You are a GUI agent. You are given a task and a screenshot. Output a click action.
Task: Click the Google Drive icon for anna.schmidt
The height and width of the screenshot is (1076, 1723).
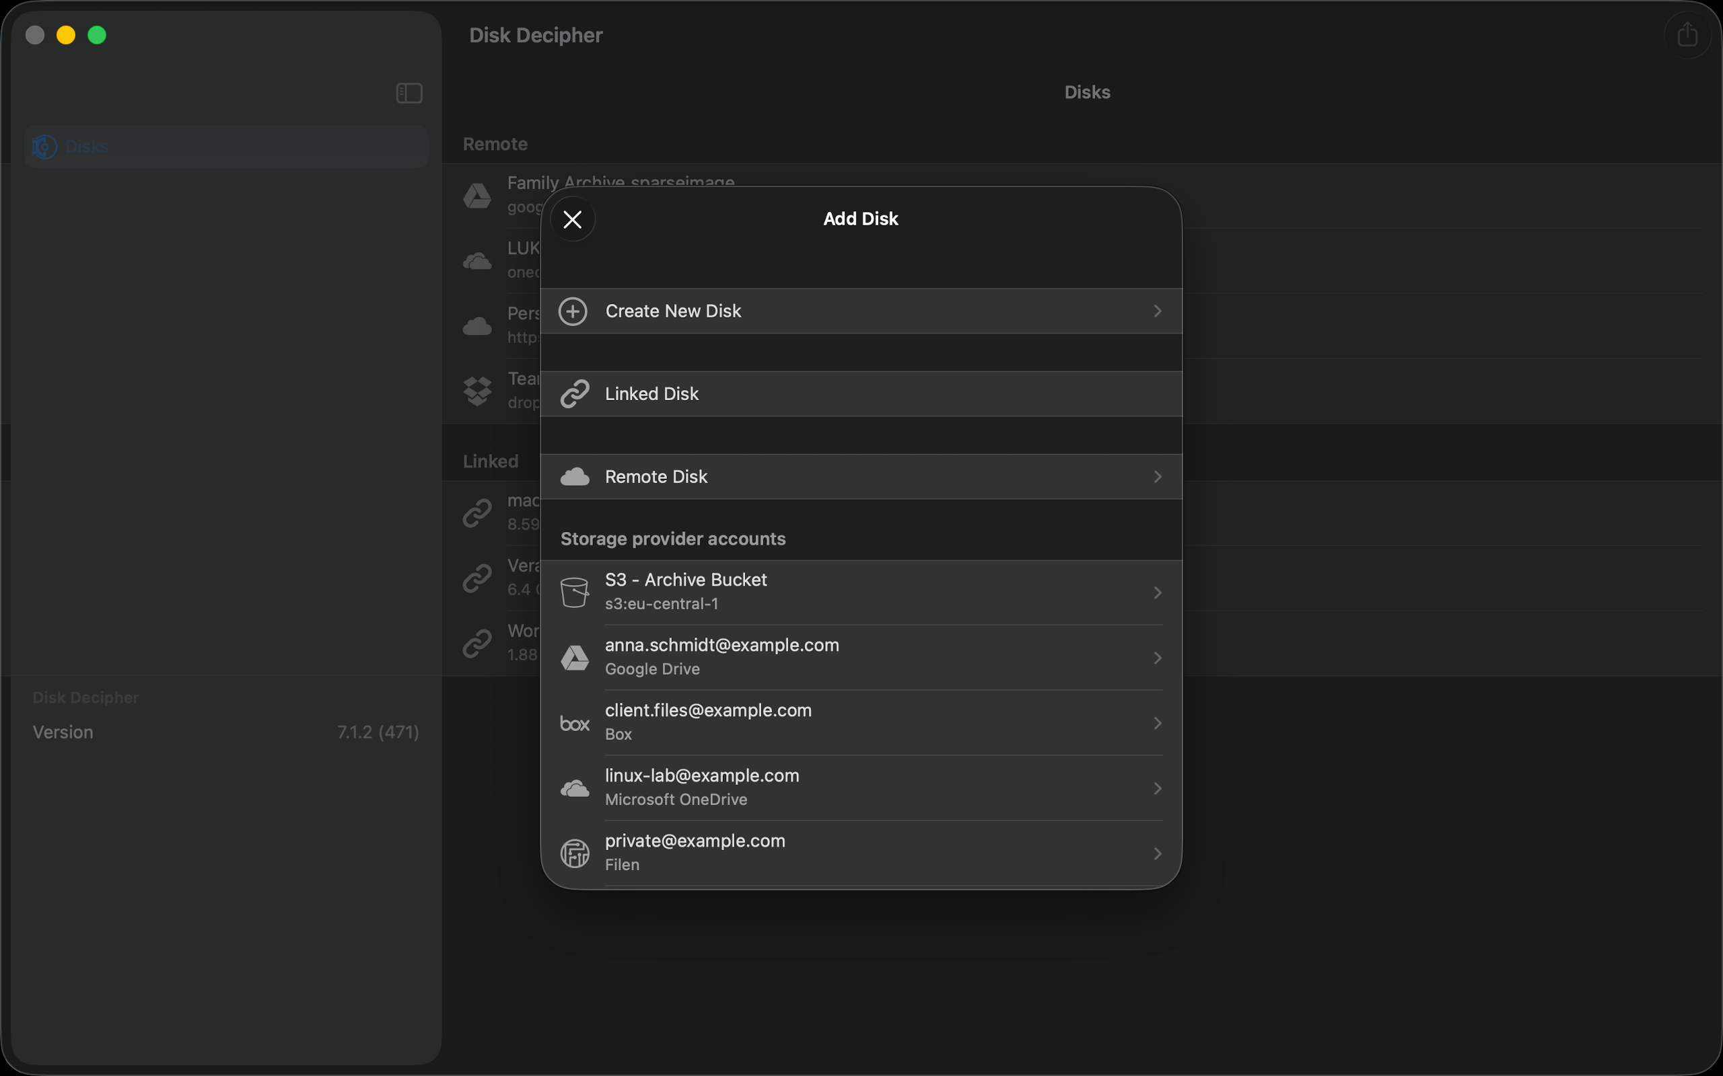tap(575, 658)
